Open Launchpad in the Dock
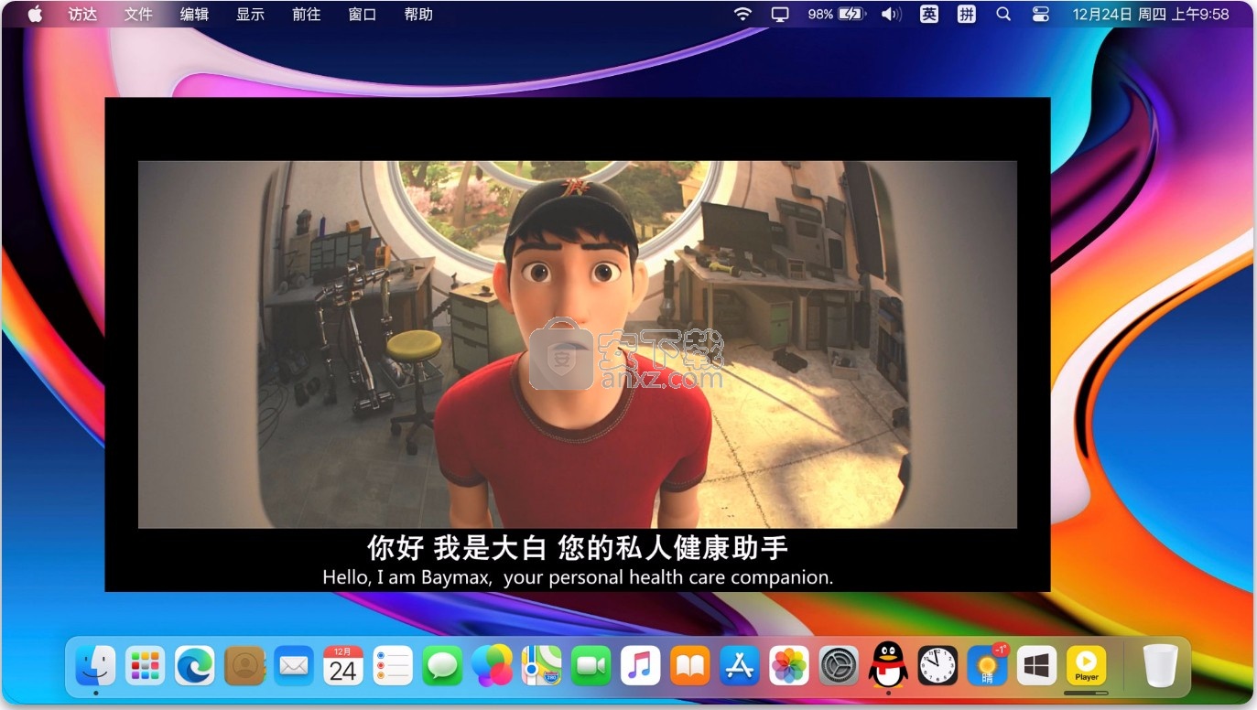Viewport: 1257px width, 710px height. [145, 665]
